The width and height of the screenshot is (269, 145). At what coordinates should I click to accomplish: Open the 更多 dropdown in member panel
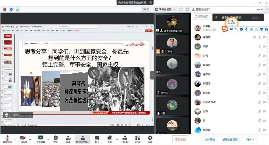(x=250, y=140)
